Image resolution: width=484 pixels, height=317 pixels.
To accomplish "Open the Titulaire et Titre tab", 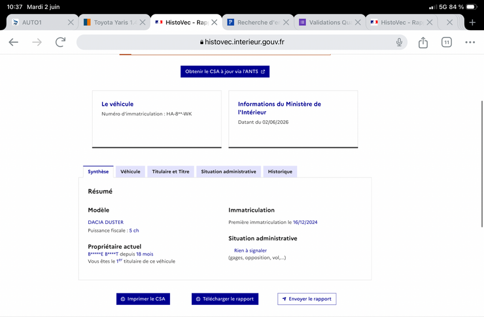I will (x=171, y=171).
